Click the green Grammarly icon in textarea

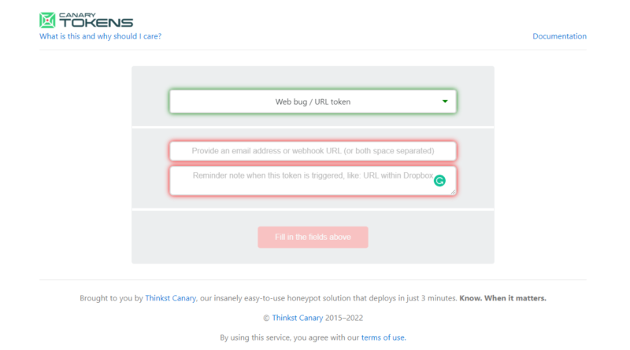pyautogui.click(x=439, y=181)
